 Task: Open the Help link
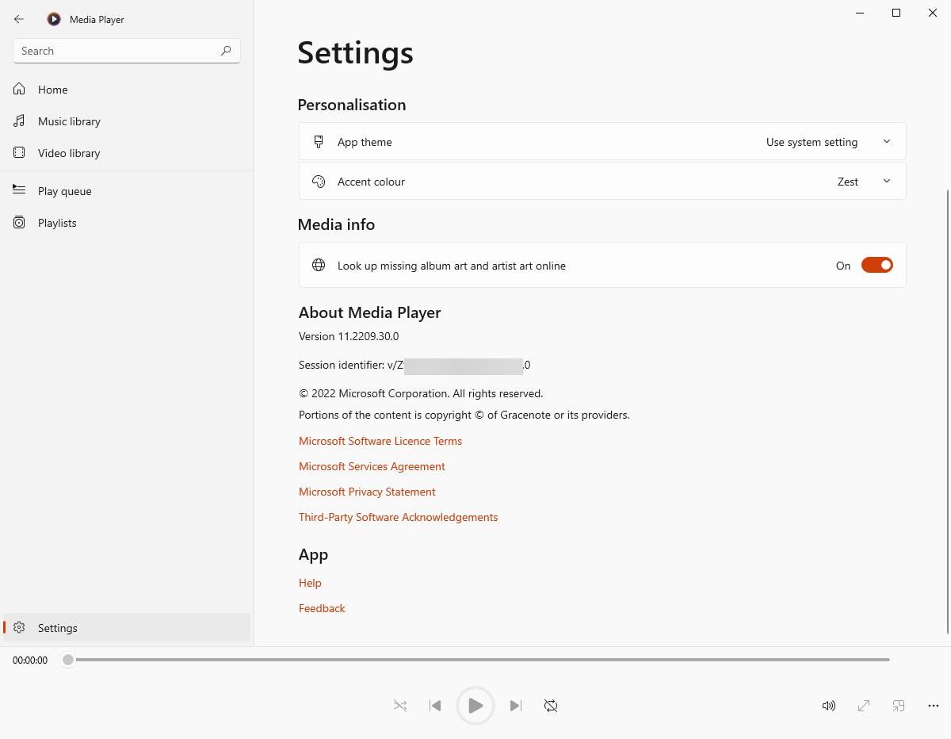(x=310, y=583)
